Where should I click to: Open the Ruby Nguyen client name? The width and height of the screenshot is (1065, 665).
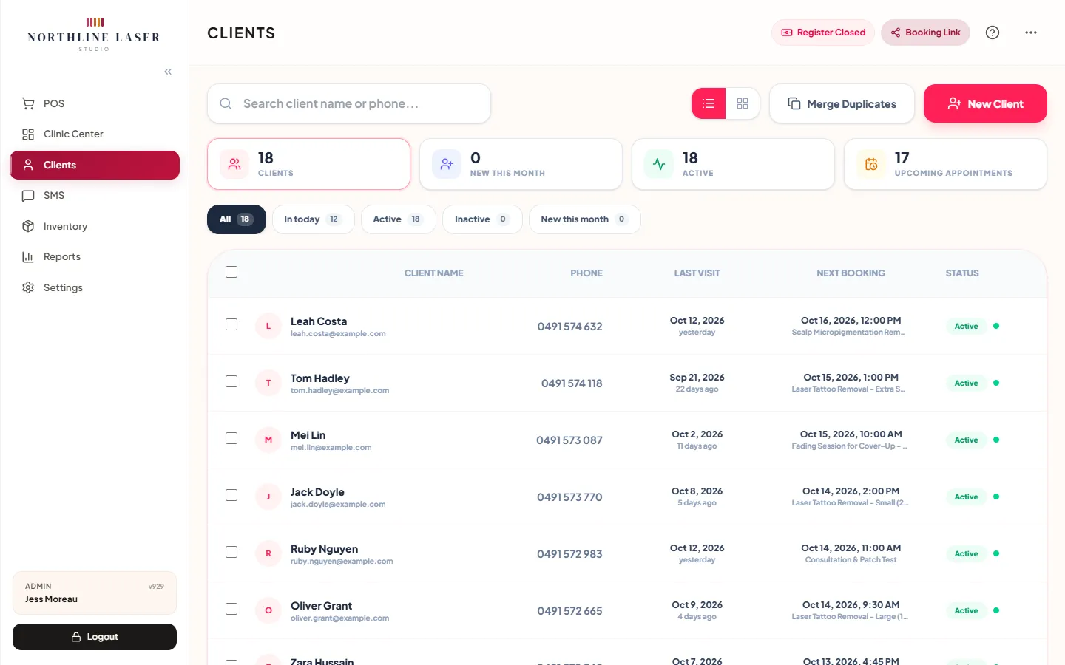click(x=324, y=549)
